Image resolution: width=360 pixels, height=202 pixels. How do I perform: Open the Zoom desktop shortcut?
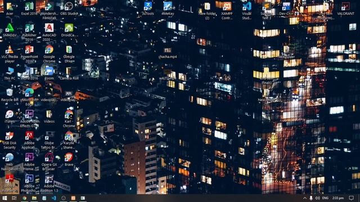point(49,74)
